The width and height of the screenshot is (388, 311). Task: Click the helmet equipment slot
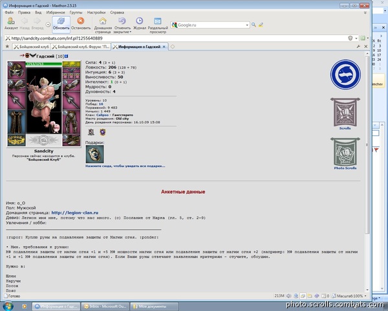(x=16, y=71)
